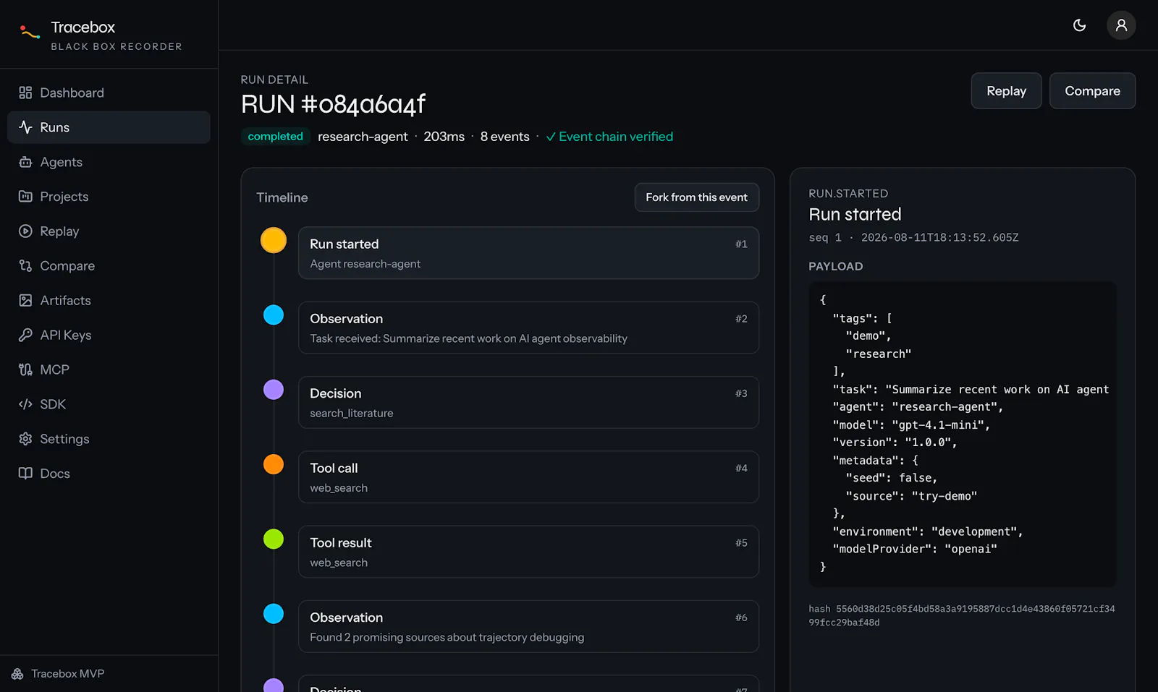Click the "source": "try-demo" payload line
This screenshot has height=692, width=1158.
pos(911,496)
